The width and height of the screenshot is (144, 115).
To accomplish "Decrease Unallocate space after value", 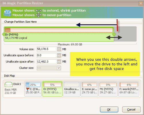I will 59,63.
